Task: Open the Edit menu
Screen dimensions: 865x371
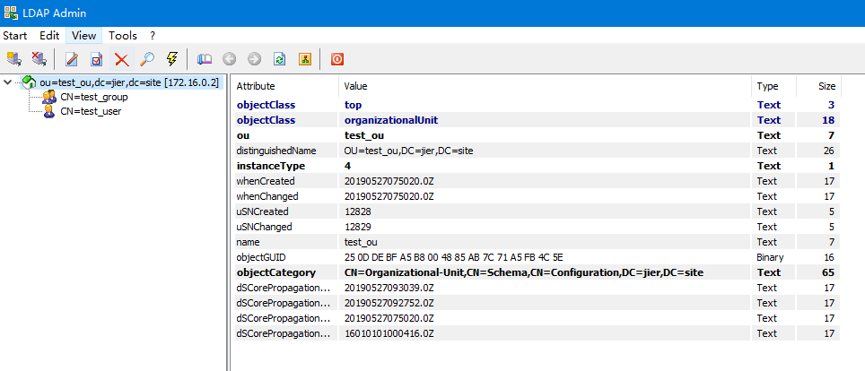Action: click(49, 35)
